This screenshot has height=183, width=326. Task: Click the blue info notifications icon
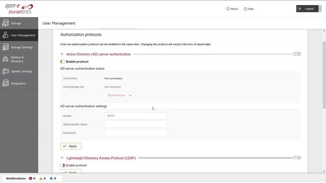(51, 178)
